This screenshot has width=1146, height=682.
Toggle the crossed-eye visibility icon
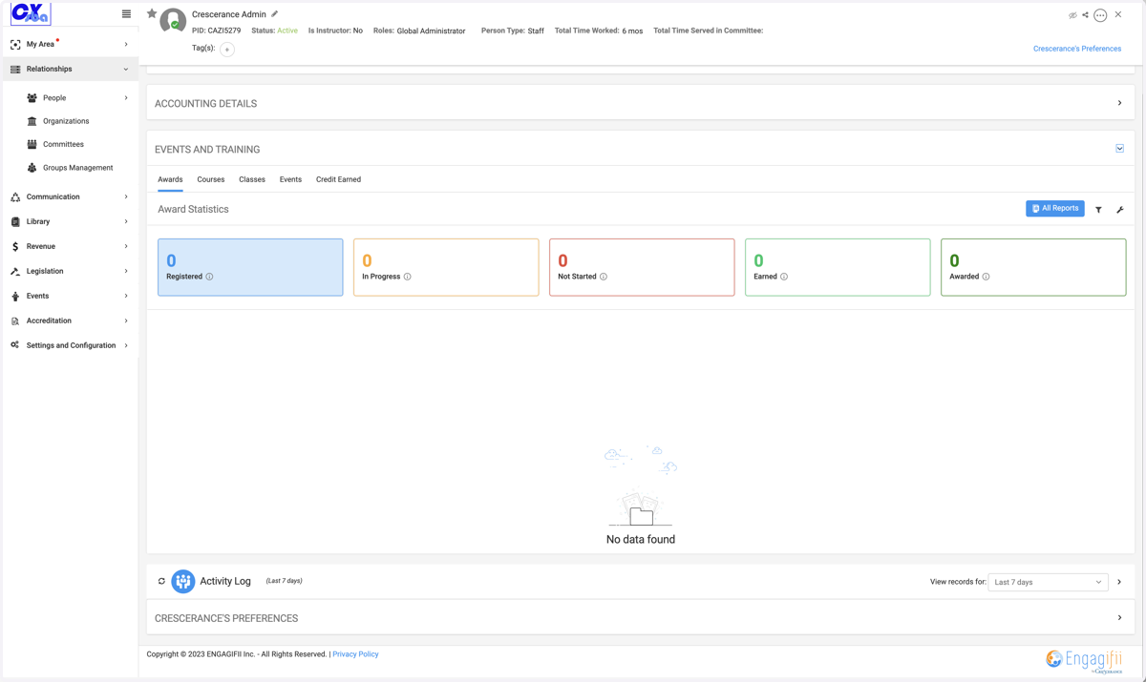(1072, 15)
